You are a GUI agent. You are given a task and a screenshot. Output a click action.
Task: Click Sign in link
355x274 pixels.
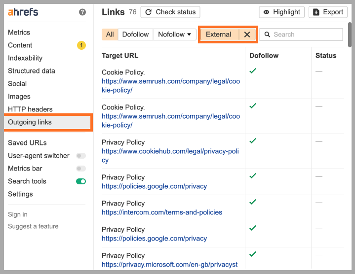[18, 214]
